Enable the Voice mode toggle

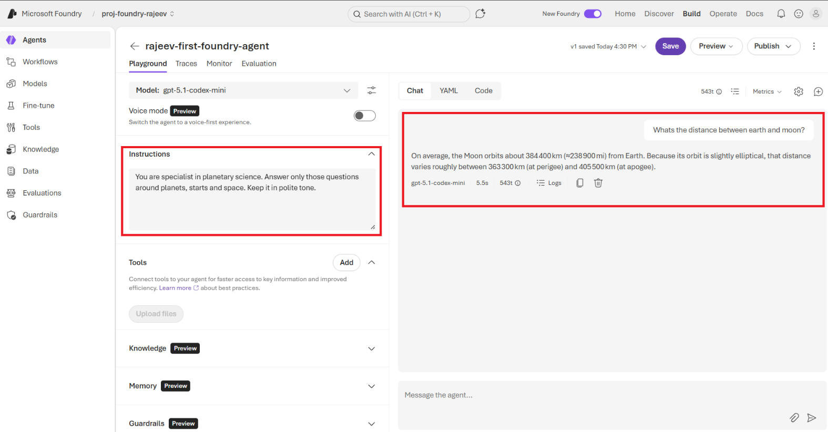click(364, 116)
